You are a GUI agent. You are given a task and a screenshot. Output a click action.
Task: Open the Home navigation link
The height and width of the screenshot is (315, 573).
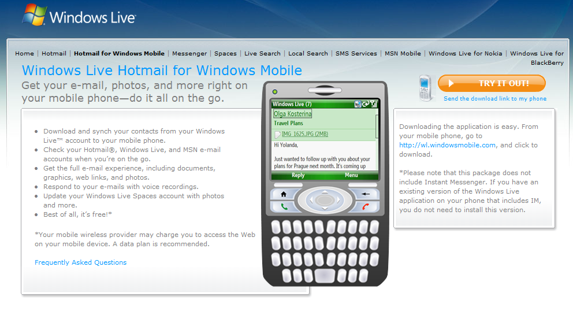coord(24,53)
